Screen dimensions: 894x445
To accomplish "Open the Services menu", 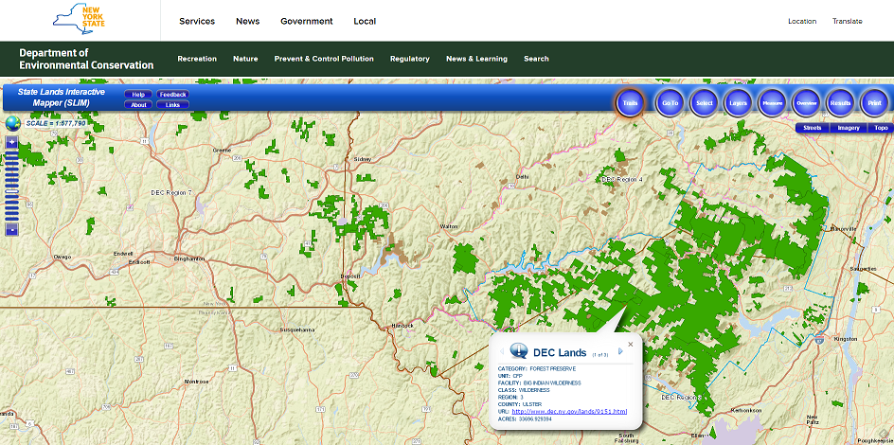I will tap(197, 21).
